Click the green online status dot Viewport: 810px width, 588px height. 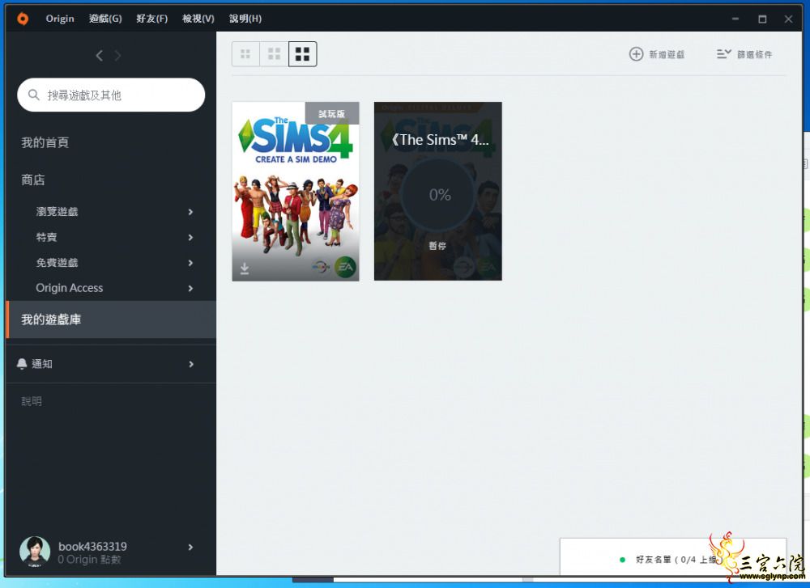click(622, 560)
